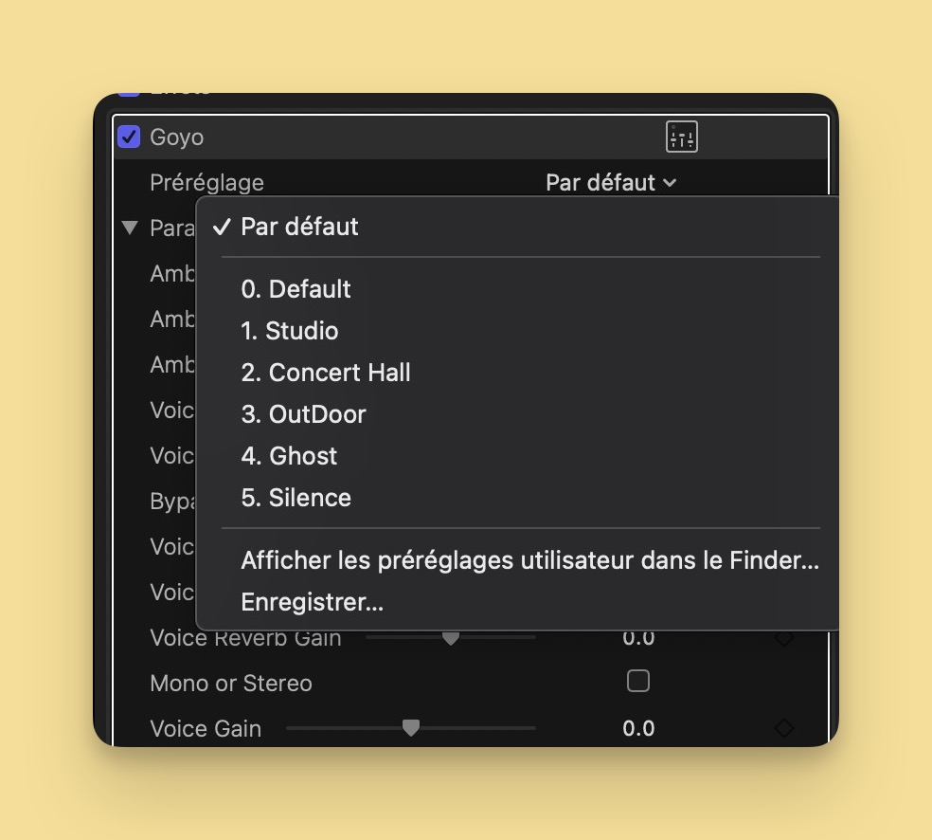This screenshot has height=840, width=932.
Task: Click the Voice Reverb Gain value field
Action: 638,638
